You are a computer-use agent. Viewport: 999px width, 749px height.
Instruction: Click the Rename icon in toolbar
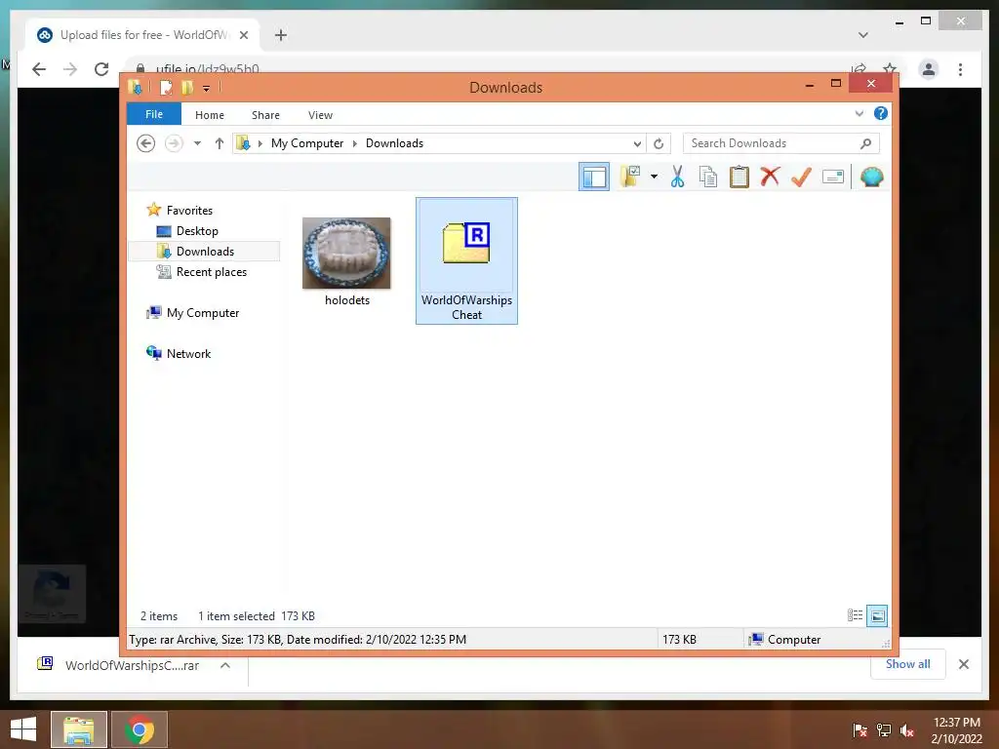[x=833, y=177]
